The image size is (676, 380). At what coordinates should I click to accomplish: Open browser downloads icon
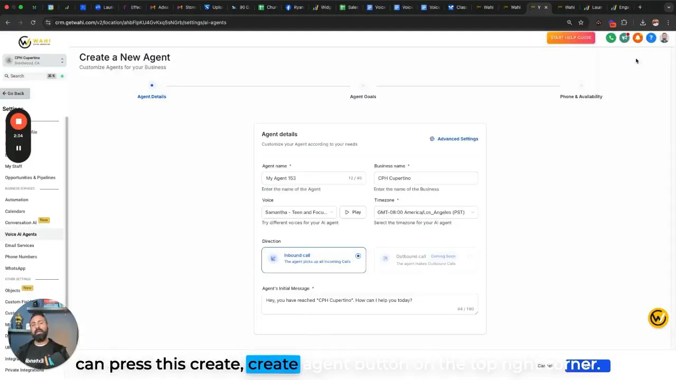pos(643,23)
